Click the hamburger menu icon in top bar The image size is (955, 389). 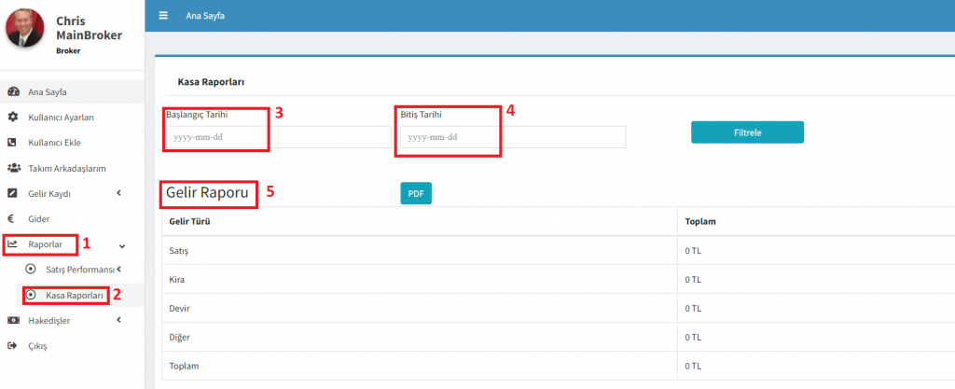pyautogui.click(x=163, y=16)
